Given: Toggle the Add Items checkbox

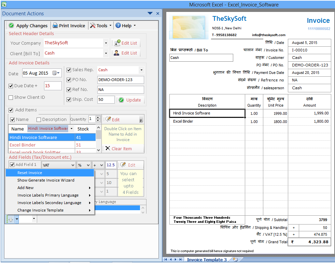Looking at the screenshot, I should click(x=11, y=110).
